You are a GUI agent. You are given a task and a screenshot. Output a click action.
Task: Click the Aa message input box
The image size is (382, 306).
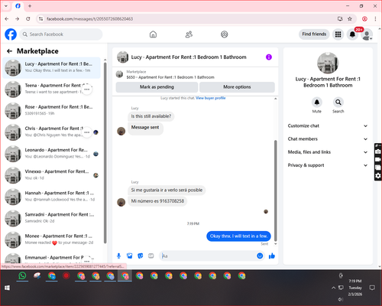point(208,256)
